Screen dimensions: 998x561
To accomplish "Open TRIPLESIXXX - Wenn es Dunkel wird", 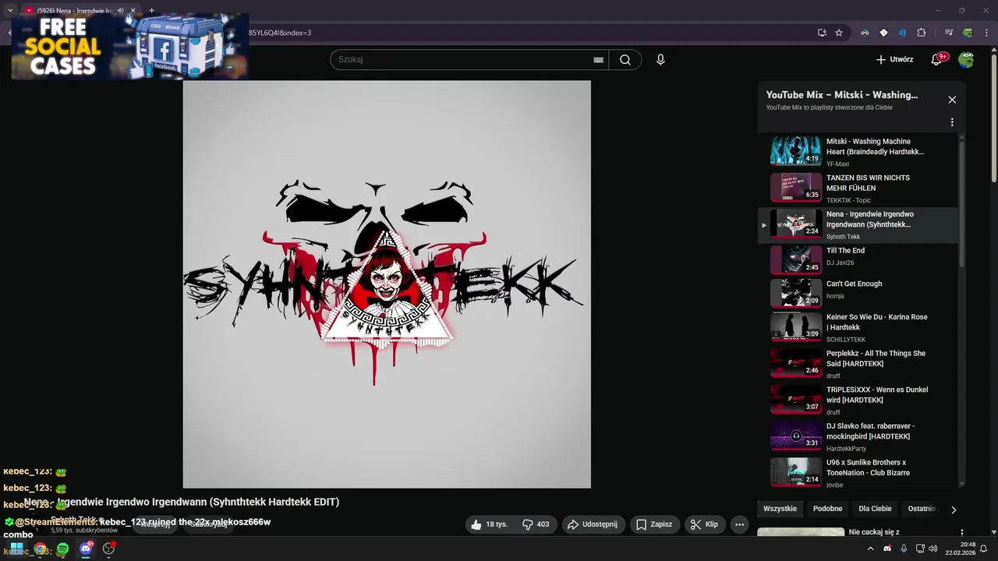I will pyautogui.click(x=858, y=400).
